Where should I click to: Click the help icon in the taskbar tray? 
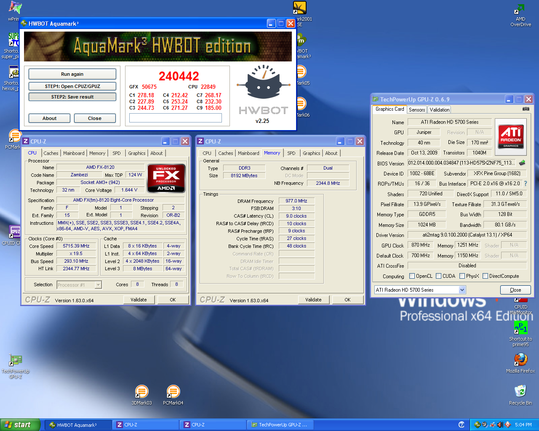coord(462,425)
